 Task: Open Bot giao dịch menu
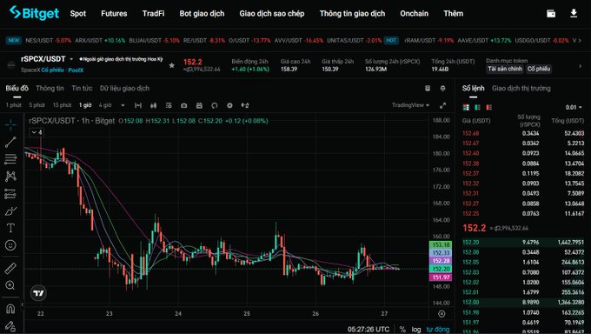point(202,14)
